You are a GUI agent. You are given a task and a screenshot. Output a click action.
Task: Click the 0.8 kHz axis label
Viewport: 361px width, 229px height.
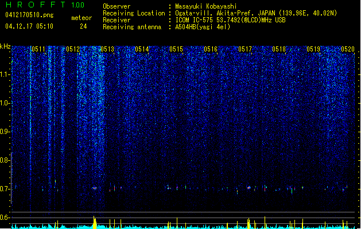(x=5, y=160)
